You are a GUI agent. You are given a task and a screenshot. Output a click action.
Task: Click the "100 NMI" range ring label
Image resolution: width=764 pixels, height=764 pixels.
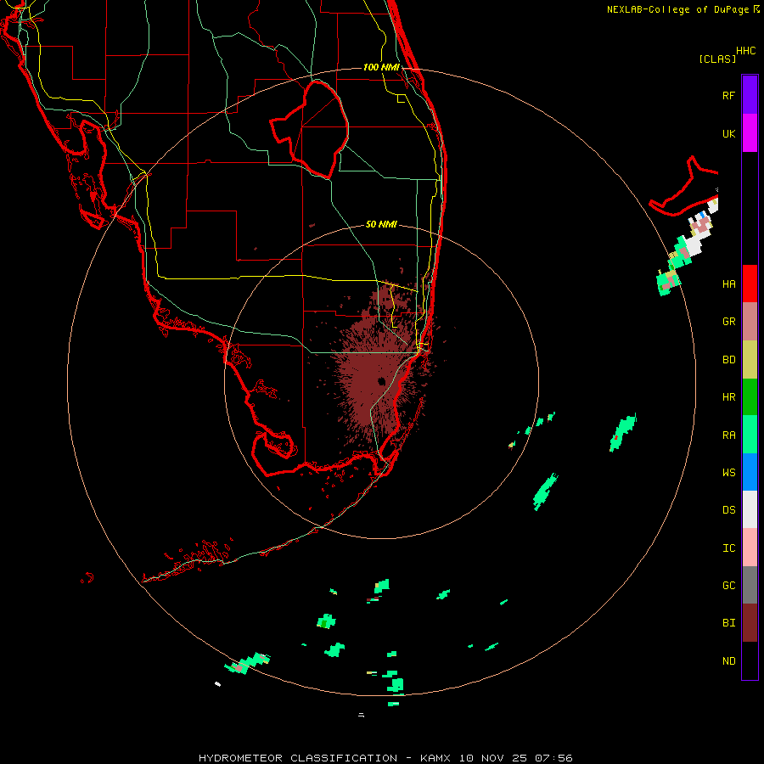(x=381, y=67)
